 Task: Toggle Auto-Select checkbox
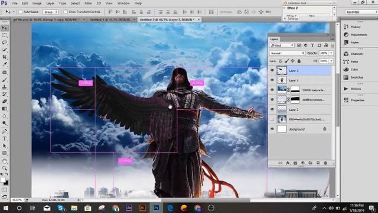(x=21, y=12)
